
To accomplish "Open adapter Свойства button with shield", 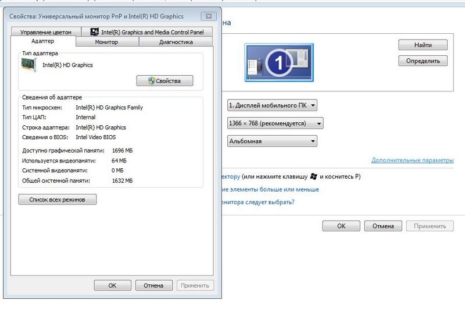I will tap(164, 81).
